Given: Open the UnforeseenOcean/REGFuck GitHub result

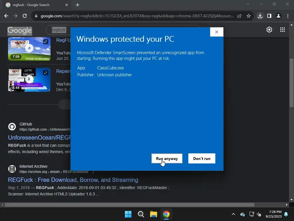Looking at the screenshot, I should 39,138.
